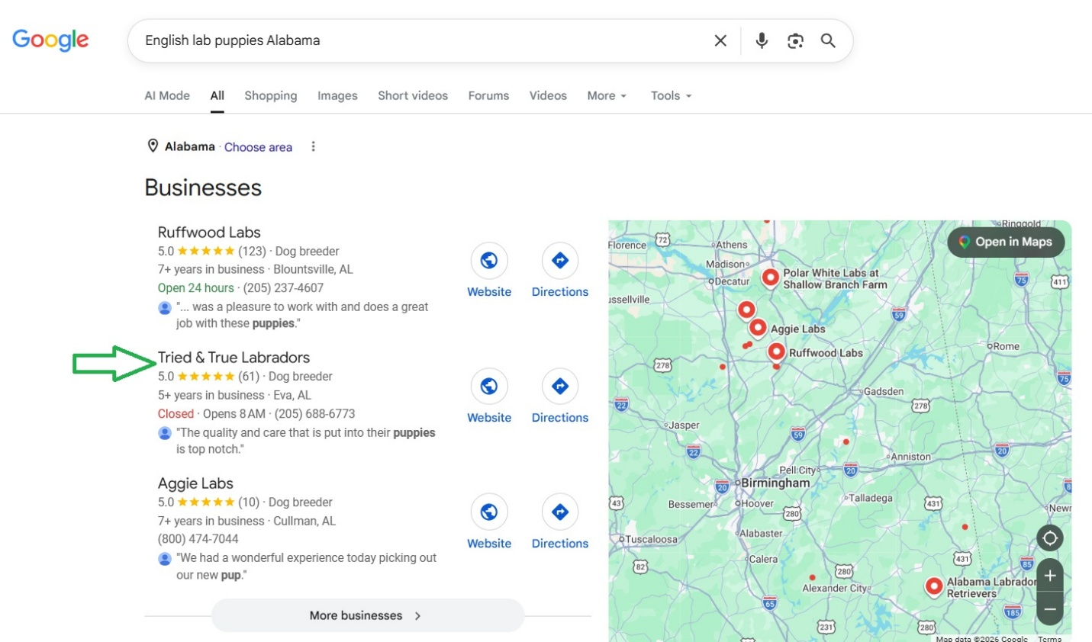Image resolution: width=1092 pixels, height=642 pixels.
Task: Open Tried & True Labradors website icon
Action: [x=489, y=387]
